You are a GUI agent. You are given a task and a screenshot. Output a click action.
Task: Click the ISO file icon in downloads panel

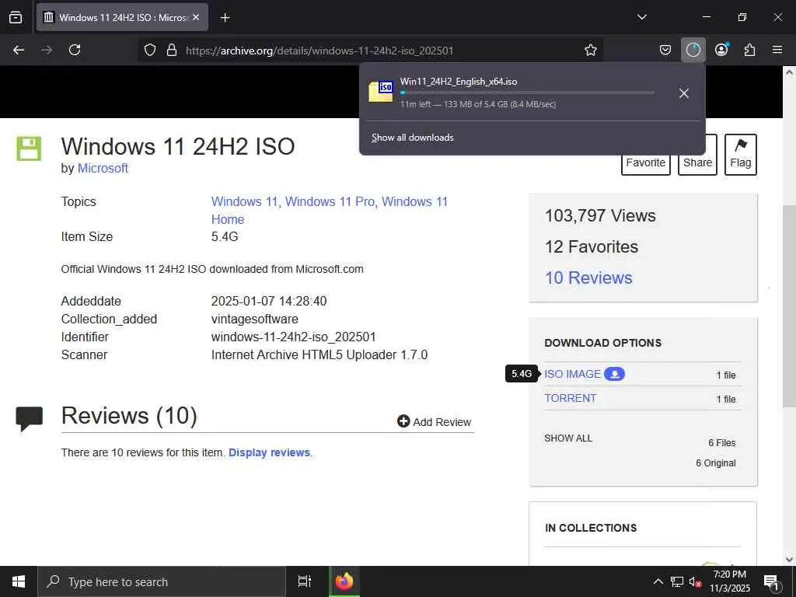381,92
